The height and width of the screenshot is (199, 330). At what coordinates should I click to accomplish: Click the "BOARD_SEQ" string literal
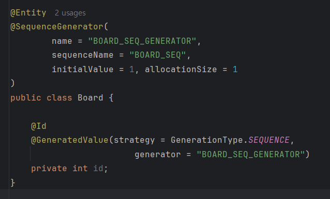tap(158, 55)
